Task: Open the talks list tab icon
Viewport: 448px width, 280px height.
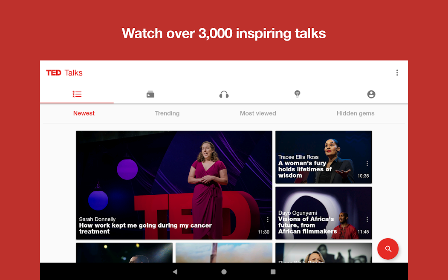Action: point(77,94)
